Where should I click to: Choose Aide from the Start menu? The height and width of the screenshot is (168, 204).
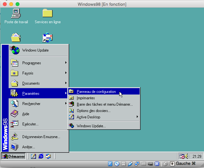tap(39, 114)
